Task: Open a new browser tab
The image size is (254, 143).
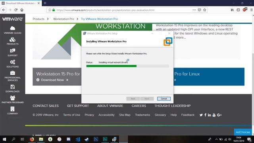Action: point(45,3)
